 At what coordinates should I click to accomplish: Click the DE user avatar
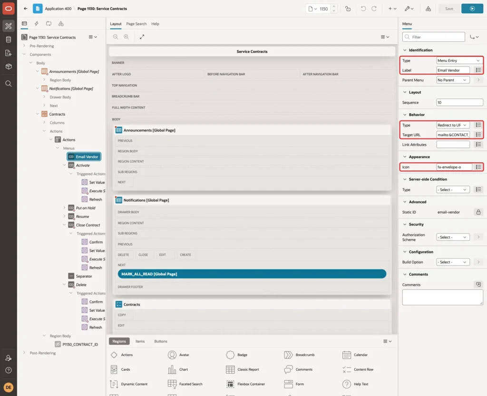tap(9, 387)
